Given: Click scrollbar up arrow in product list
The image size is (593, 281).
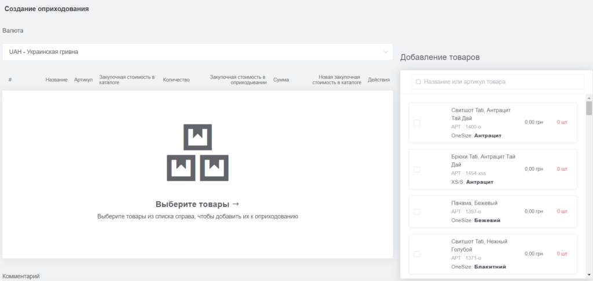Looking at the screenshot, I should point(589,98).
